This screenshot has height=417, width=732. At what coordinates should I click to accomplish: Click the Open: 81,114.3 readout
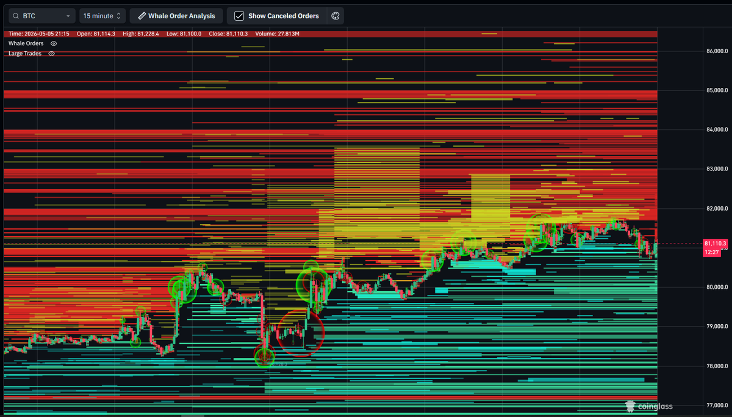[96, 34]
